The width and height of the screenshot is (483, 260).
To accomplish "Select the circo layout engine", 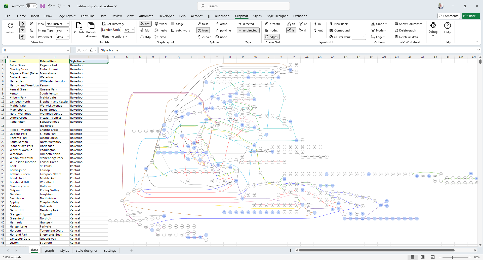I will point(160,37).
